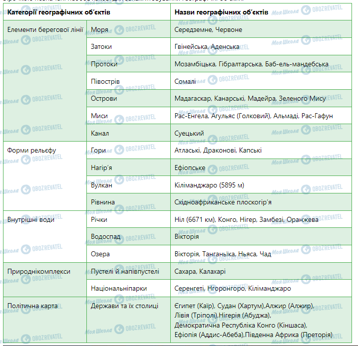358x346 pixels.
Task: Click the 'Суецький' canal cell
Action: pyautogui.click(x=189, y=133)
